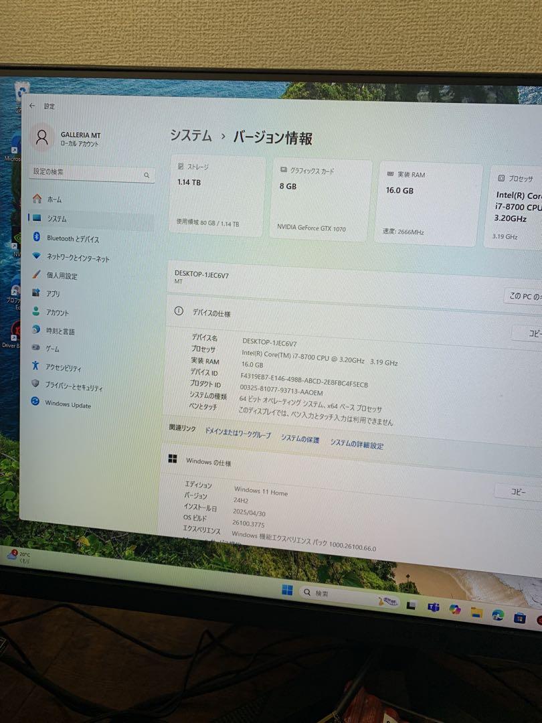Open the システムの詳細設定 link

(x=356, y=444)
